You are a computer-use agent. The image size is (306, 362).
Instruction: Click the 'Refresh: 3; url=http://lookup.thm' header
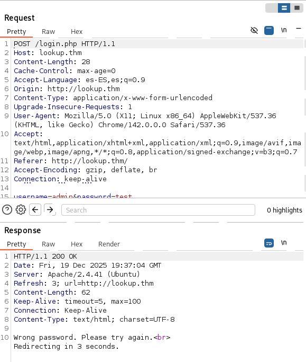pos(84,284)
